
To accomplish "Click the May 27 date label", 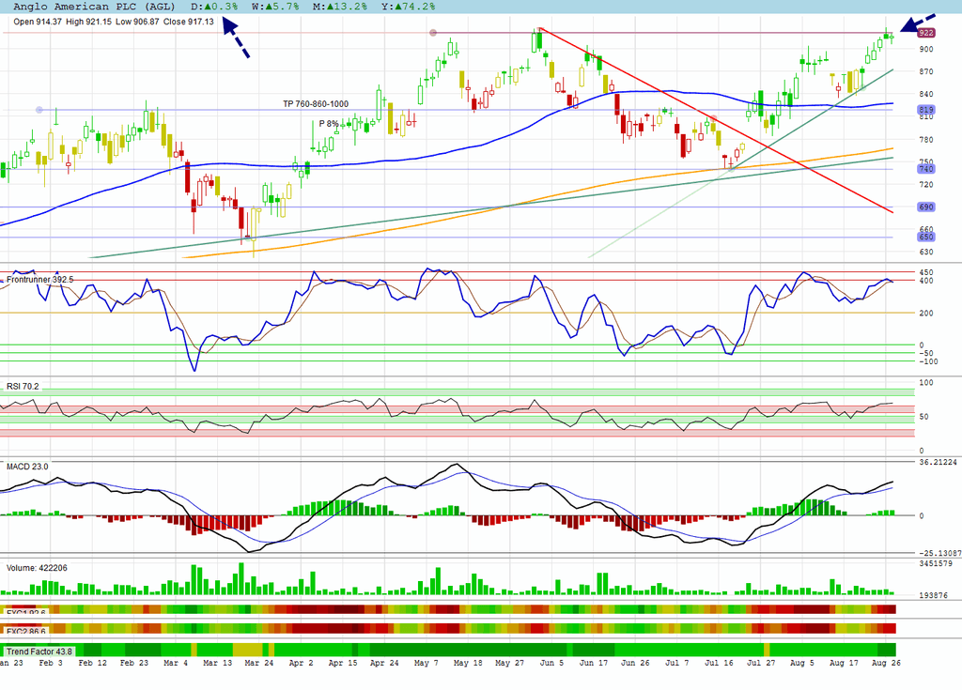I will pos(509,663).
